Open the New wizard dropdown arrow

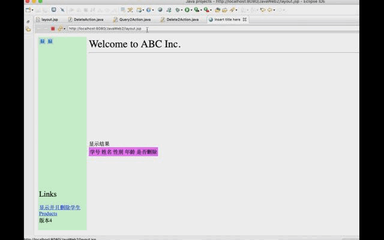click(x=32, y=10)
